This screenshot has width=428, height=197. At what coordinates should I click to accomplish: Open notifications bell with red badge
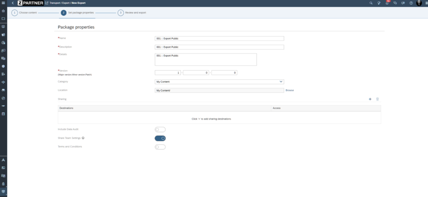(387, 3)
